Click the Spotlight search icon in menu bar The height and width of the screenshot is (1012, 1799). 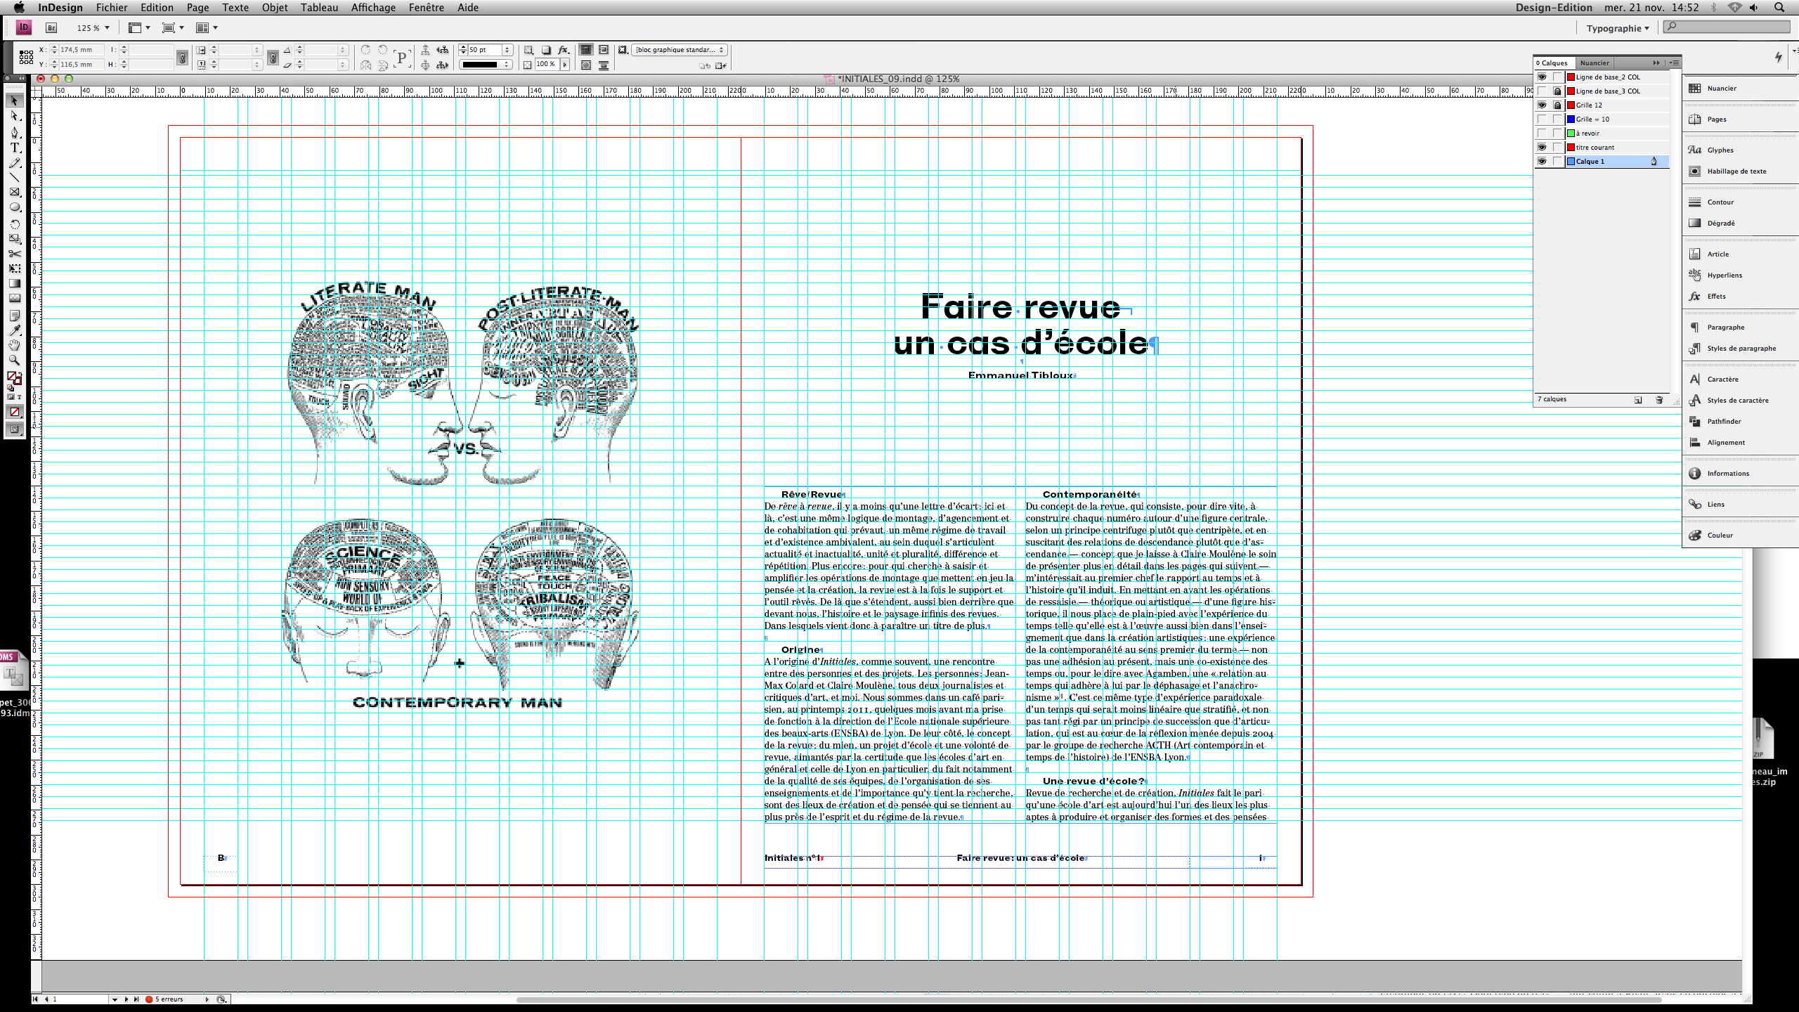point(1779,8)
